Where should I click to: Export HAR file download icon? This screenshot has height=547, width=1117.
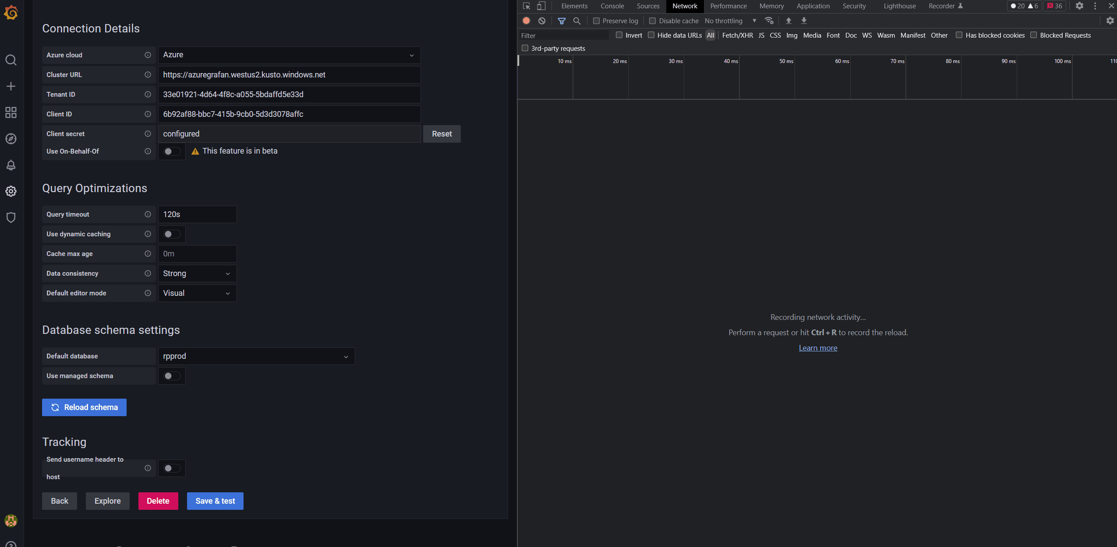click(804, 21)
